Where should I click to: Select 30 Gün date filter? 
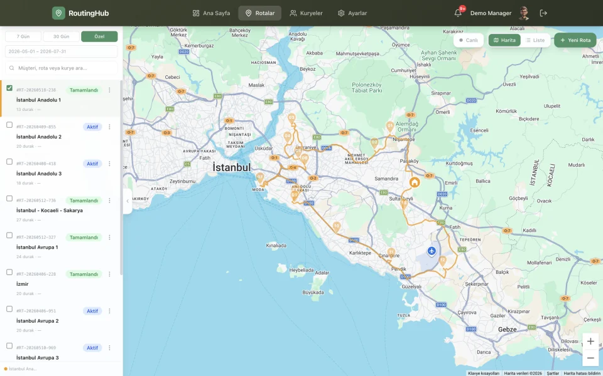tap(61, 36)
